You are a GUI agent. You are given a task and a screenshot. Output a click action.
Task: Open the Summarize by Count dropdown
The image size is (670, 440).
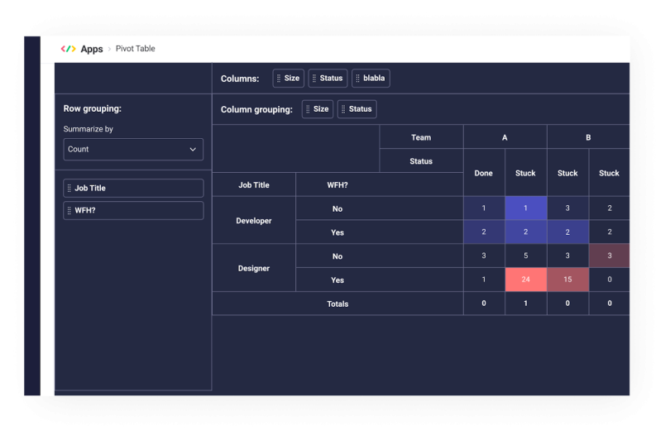[133, 150]
